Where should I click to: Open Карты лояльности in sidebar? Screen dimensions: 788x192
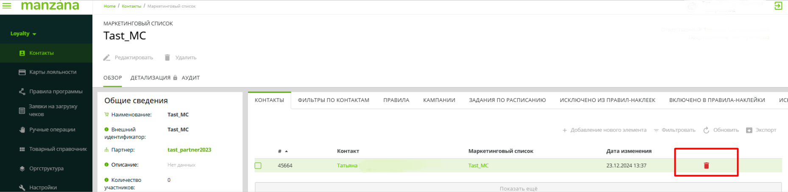(53, 72)
